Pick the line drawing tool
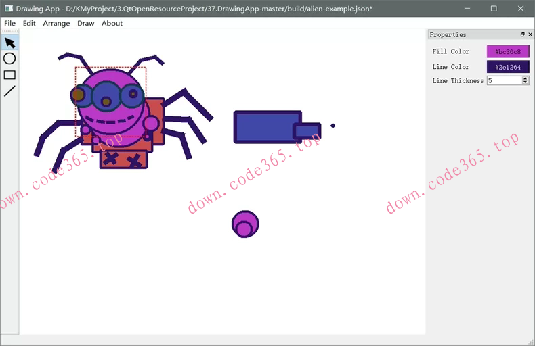 pyautogui.click(x=9, y=91)
